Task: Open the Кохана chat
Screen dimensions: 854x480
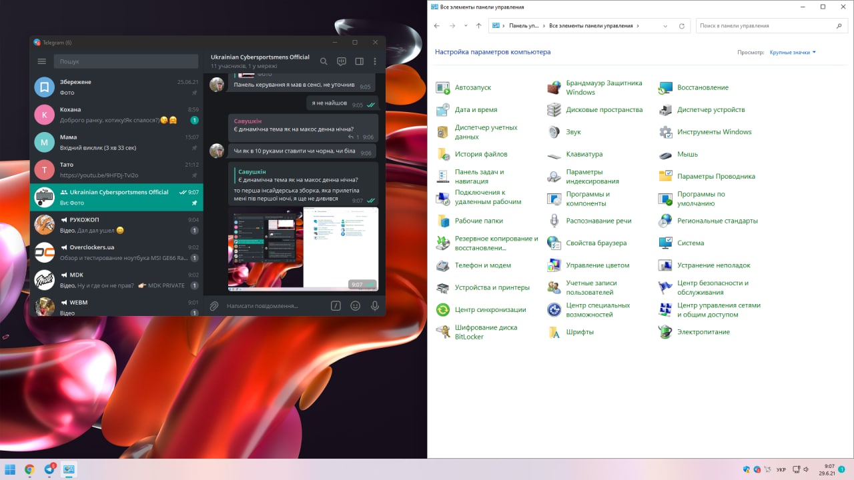Action: tap(117, 115)
